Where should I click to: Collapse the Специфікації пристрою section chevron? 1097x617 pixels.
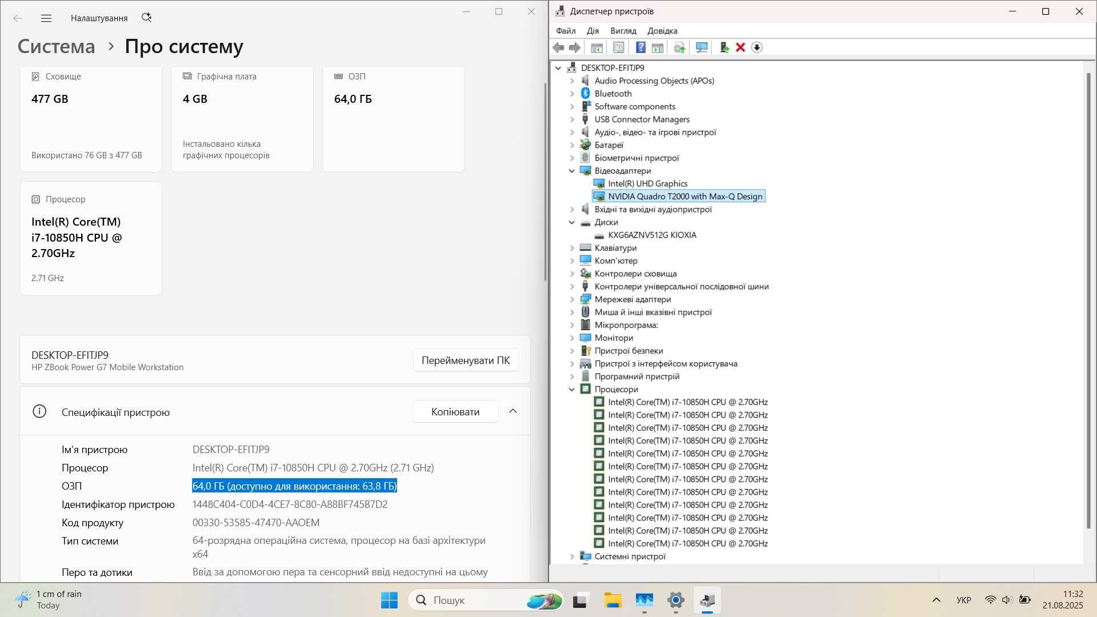[x=513, y=412]
